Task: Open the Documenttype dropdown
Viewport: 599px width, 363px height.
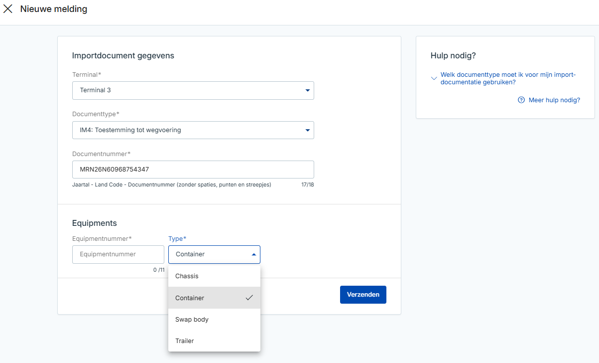Action: (x=193, y=130)
